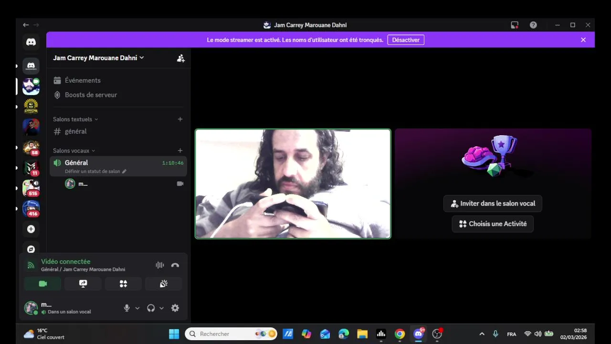Click Windows Start button
The height and width of the screenshot is (344, 611).
174,334
